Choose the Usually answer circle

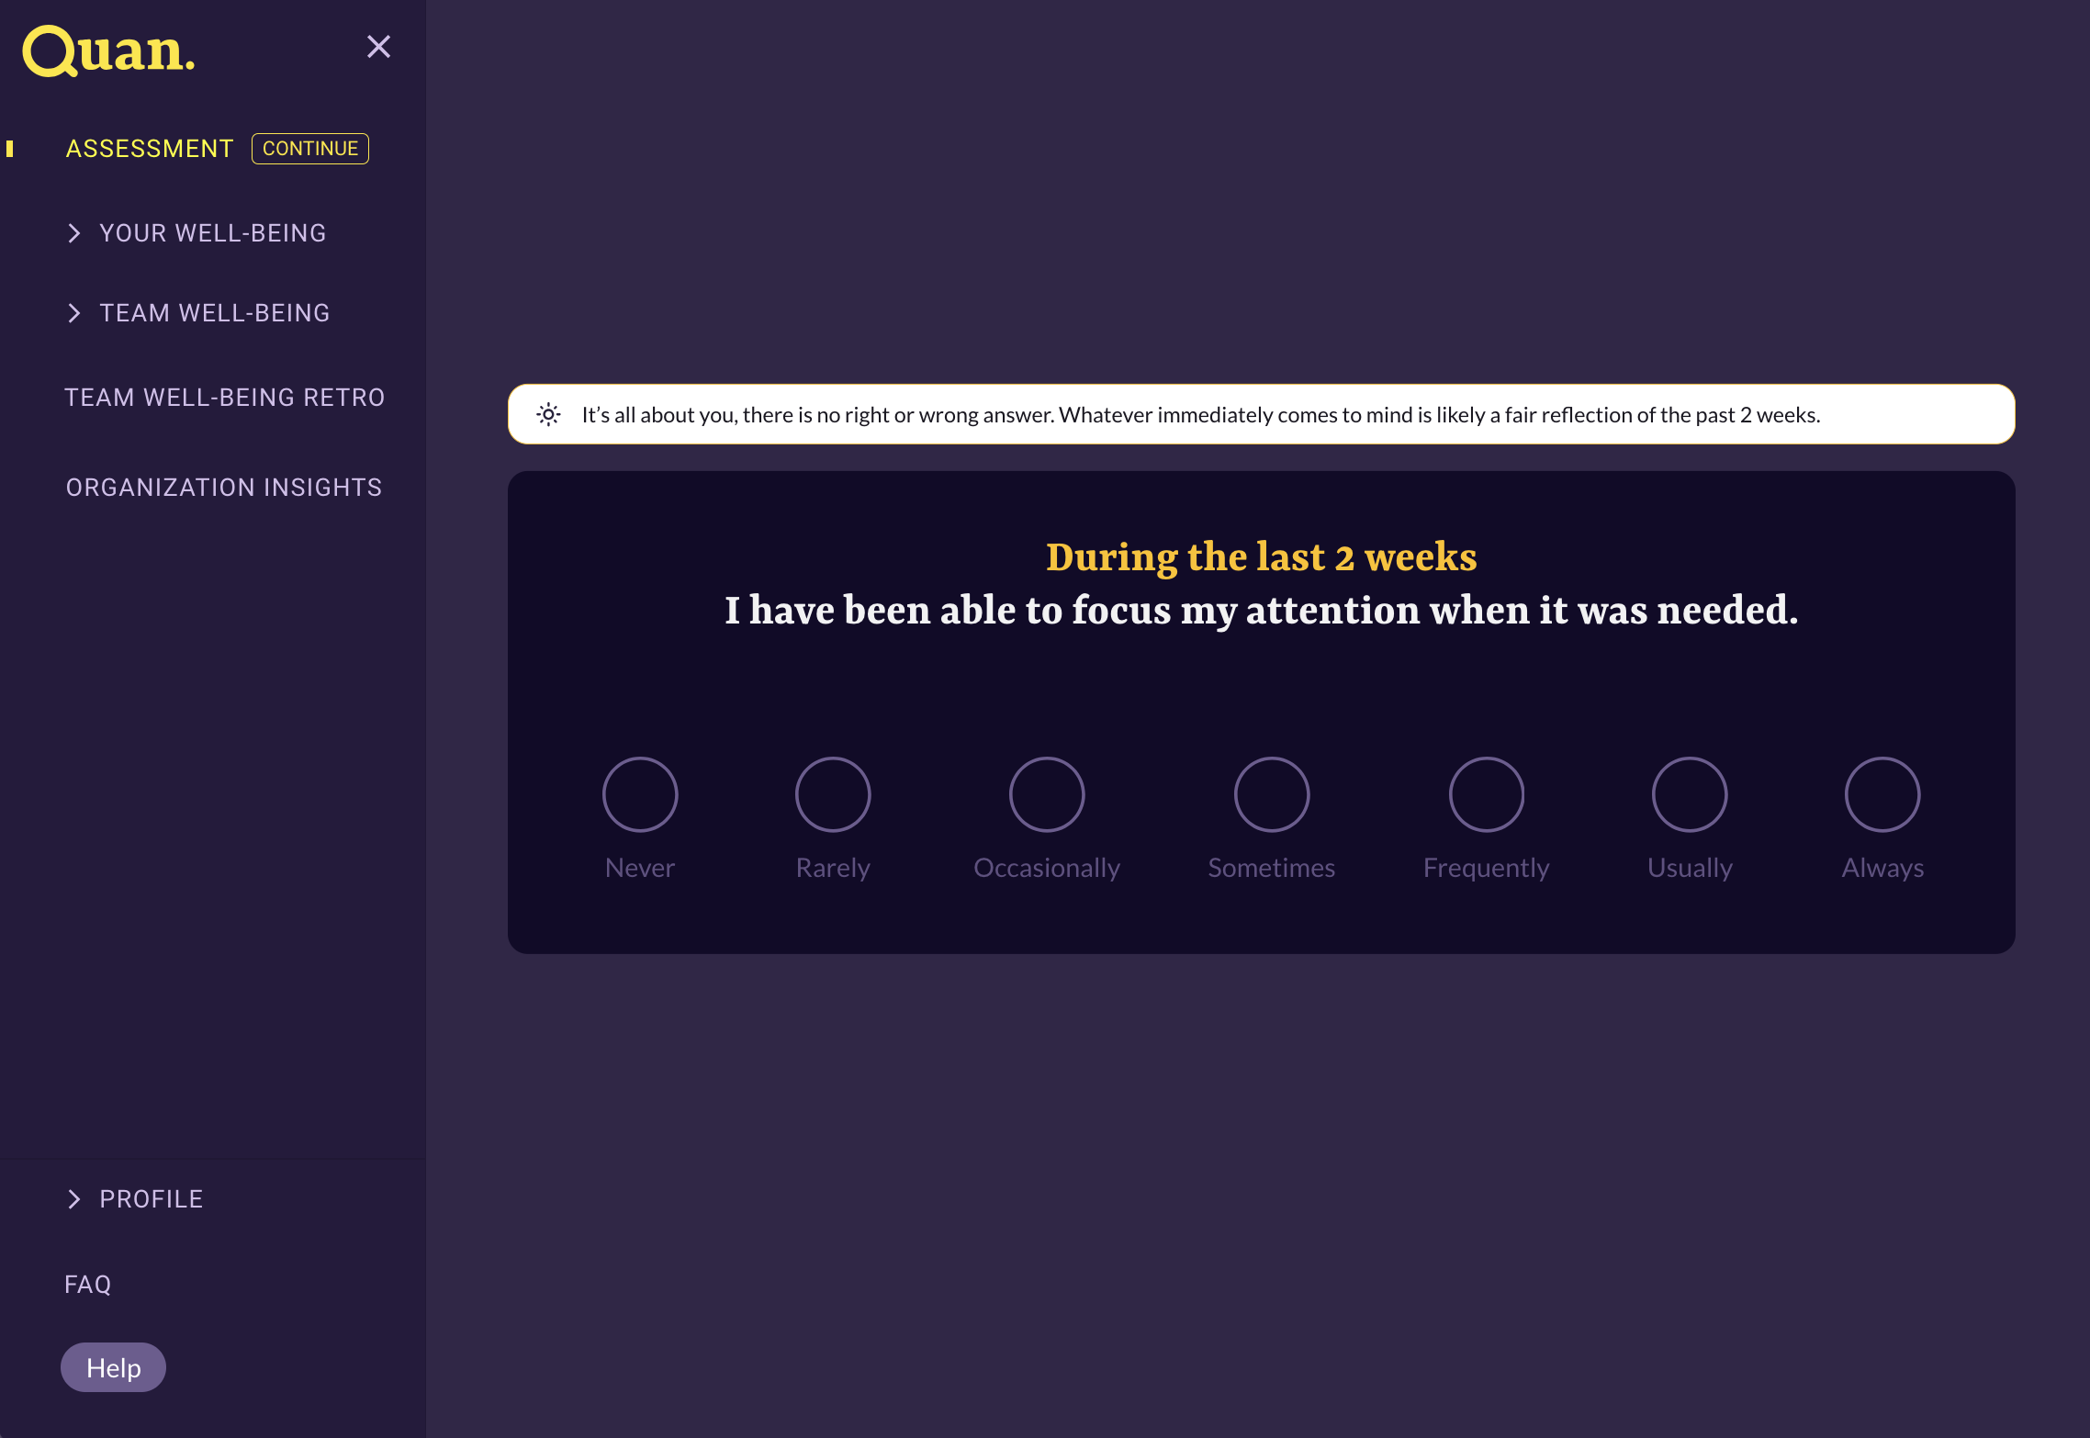pos(1690,794)
